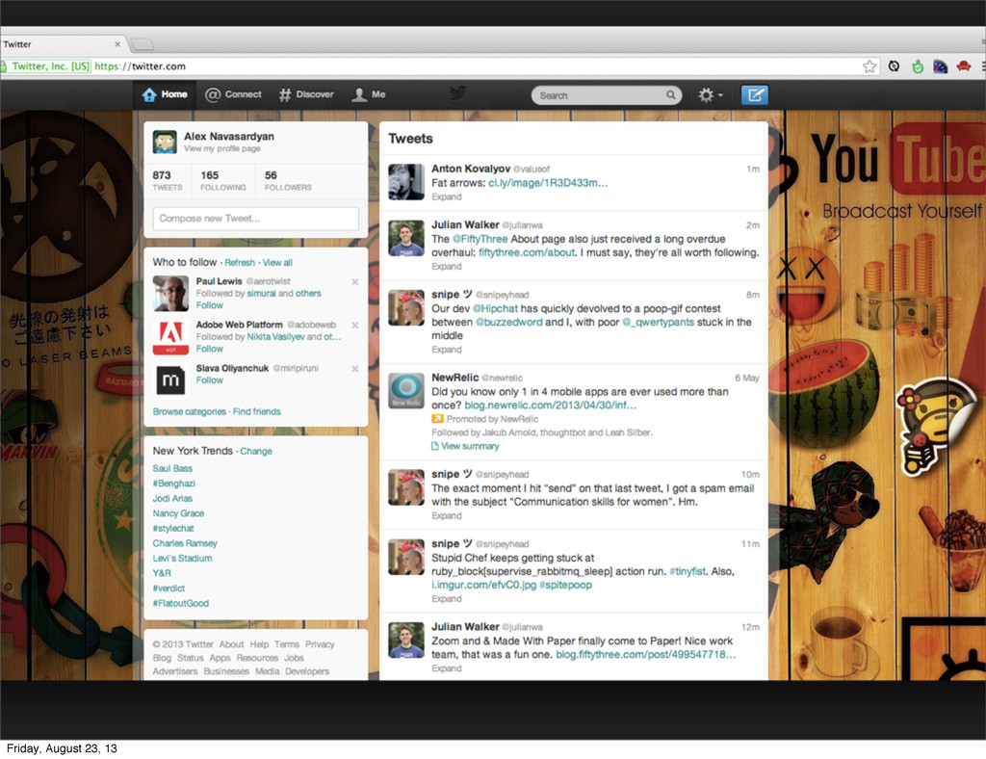Click the NewRelic avatar icon
The width and height of the screenshot is (986, 759).
(x=406, y=390)
